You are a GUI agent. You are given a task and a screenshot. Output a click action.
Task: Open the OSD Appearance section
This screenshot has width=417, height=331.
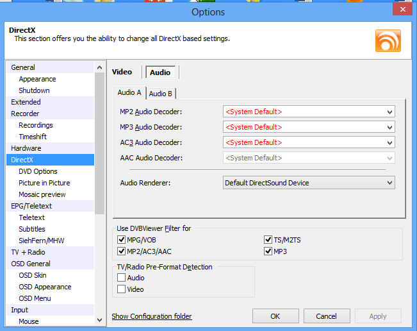click(x=50, y=287)
